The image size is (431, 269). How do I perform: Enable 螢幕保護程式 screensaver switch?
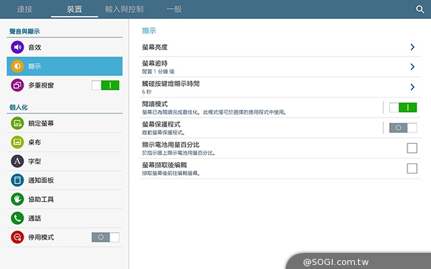pyautogui.click(x=403, y=128)
